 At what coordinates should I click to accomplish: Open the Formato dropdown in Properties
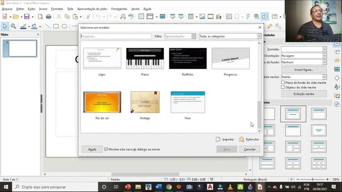point(304,49)
